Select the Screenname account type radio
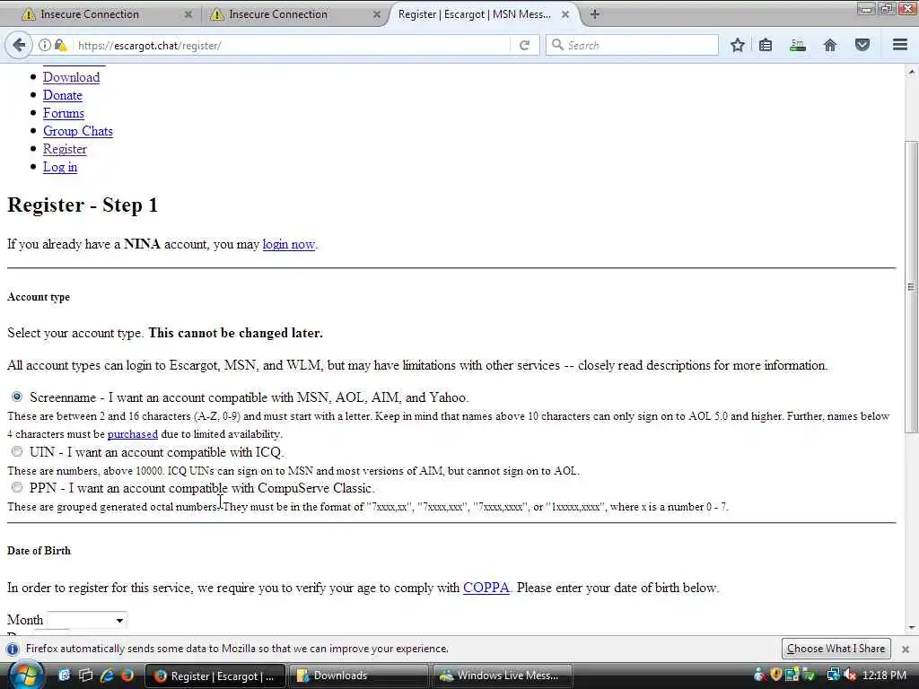This screenshot has height=689, width=919. [17, 397]
